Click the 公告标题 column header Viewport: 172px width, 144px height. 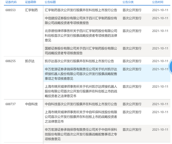coord(50,2)
